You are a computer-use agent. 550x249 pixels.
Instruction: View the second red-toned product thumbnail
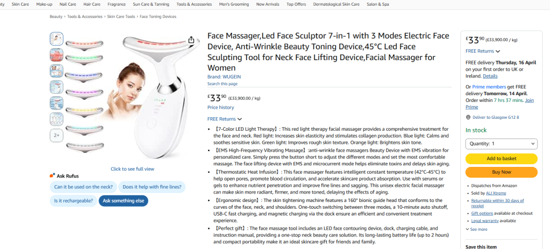click(x=57, y=54)
